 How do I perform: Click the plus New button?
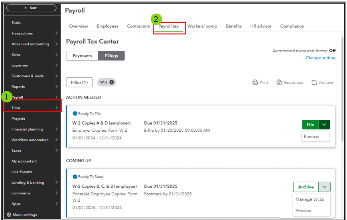coord(31,8)
